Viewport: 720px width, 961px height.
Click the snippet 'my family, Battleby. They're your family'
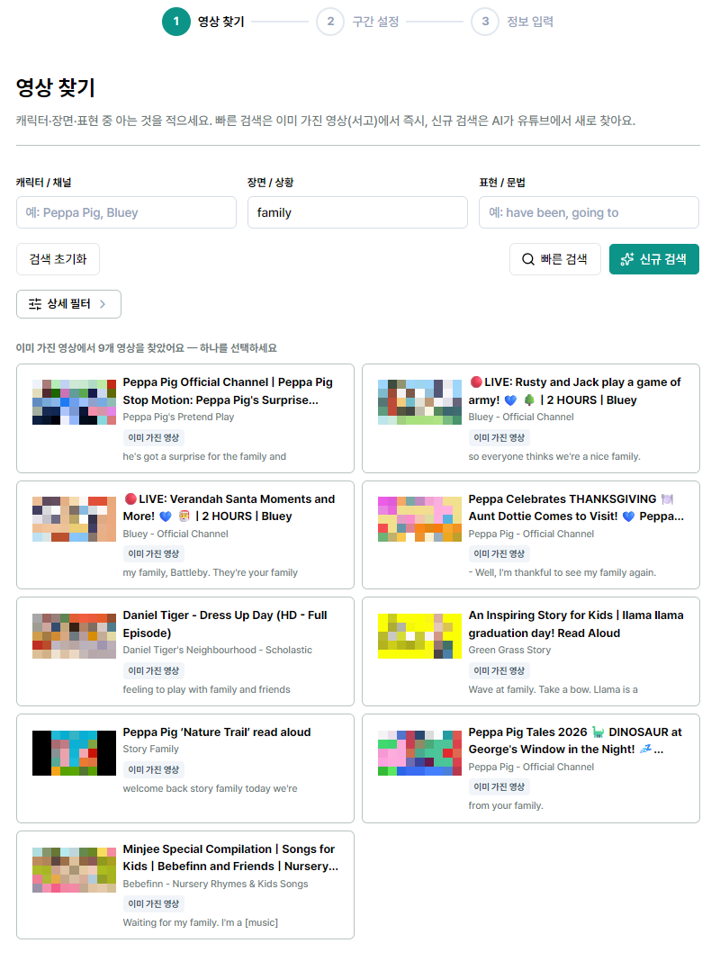(x=211, y=572)
